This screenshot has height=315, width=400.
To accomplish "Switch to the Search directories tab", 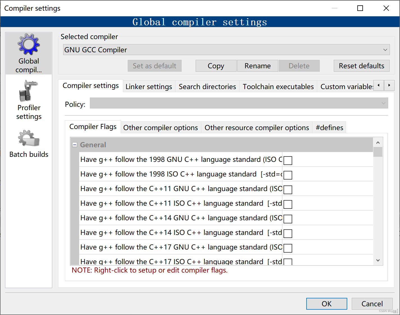I will click(207, 87).
